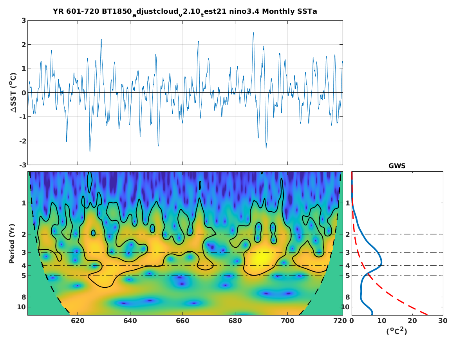Click the wavelet period tick label 8
Screen dimensions: 457x343
[x=24, y=297]
